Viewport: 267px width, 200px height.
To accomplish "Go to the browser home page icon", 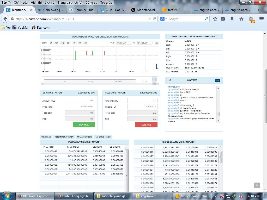I will [x=241, y=19].
